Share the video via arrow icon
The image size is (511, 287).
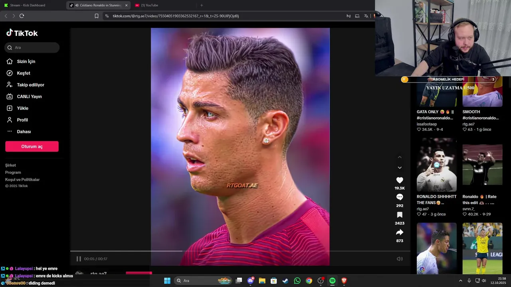click(x=400, y=232)
